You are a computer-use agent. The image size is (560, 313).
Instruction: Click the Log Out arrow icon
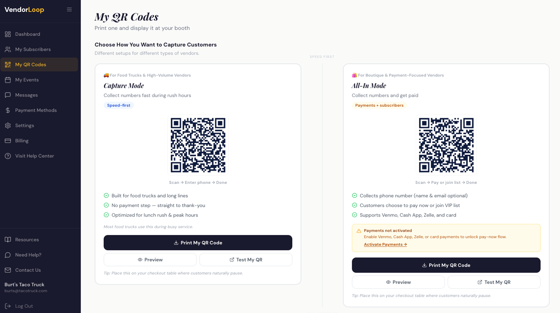tap(8, 306)
